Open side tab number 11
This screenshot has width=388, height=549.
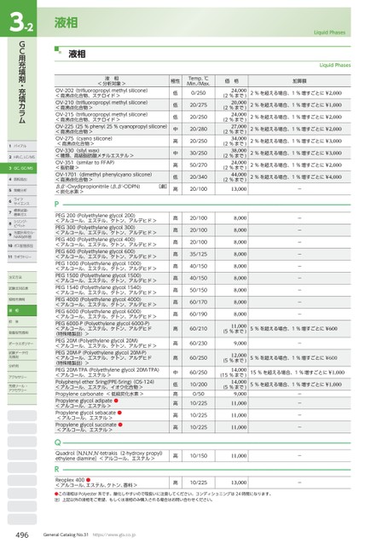coord(22,257)
